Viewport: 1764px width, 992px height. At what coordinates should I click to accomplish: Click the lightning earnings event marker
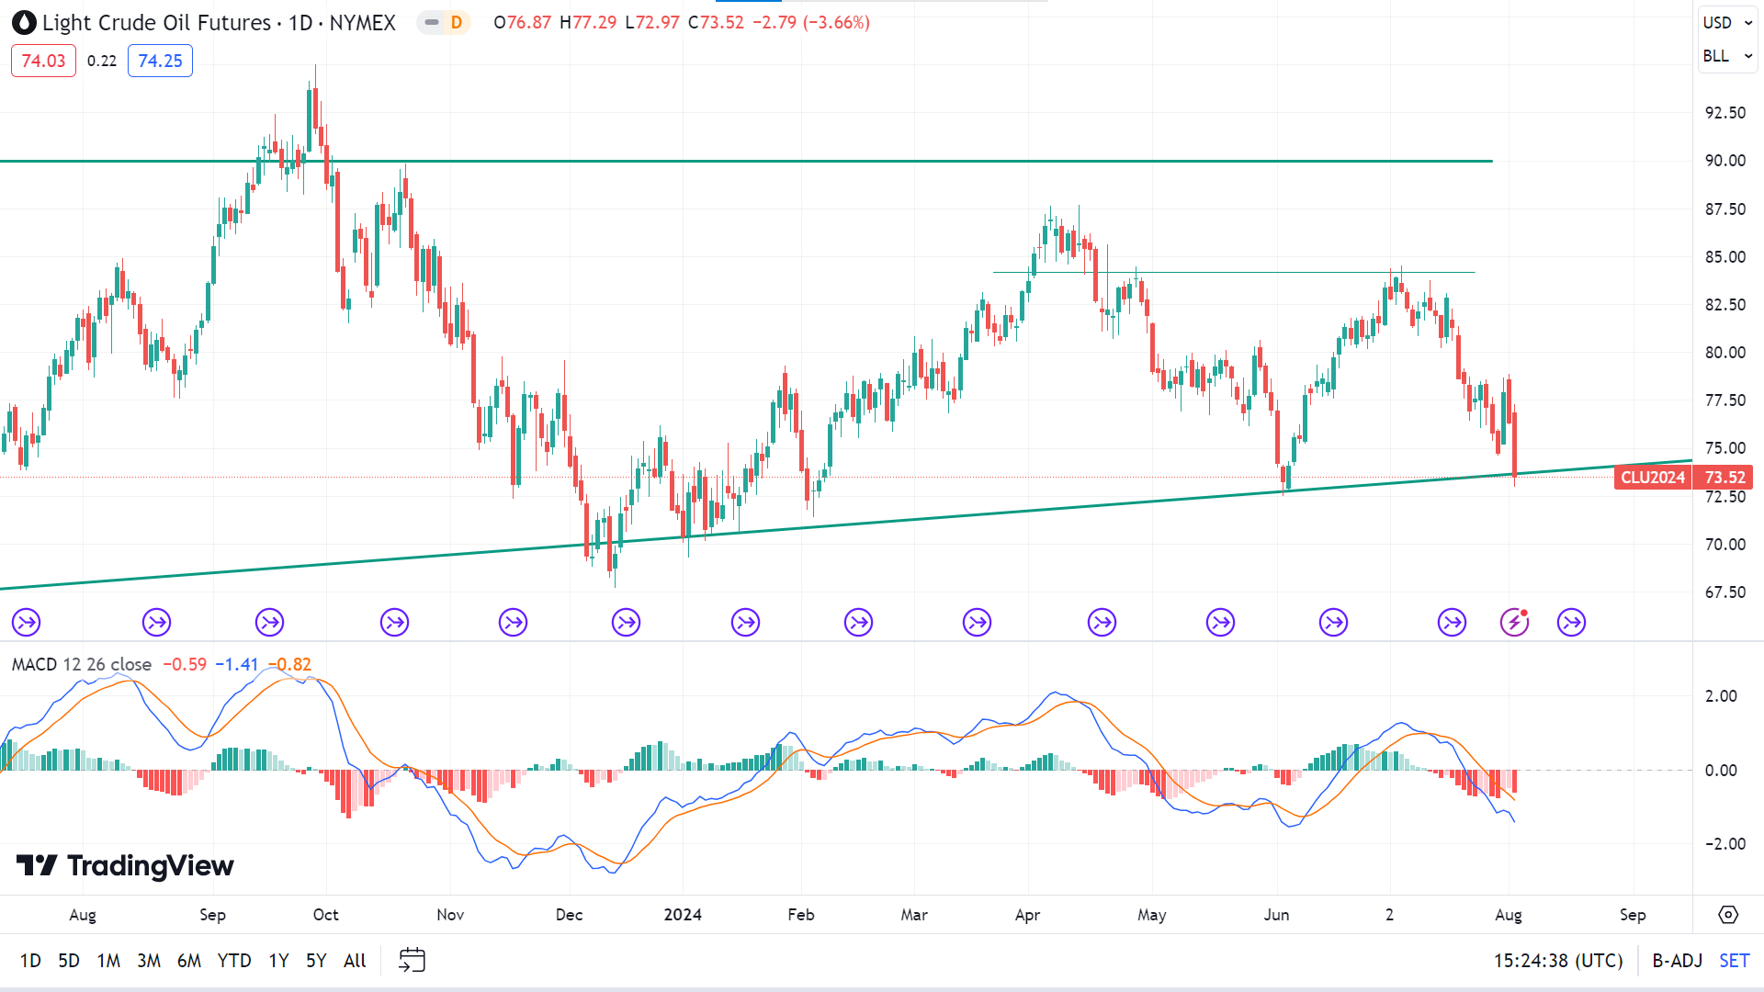pyautogui.click(x=1514, y=623)
